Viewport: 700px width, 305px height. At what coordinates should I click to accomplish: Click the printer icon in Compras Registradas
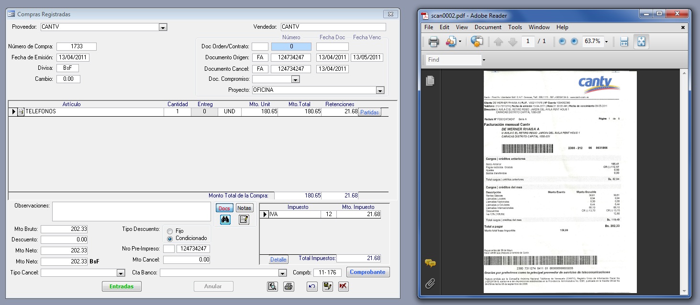[x=289, y=286]
